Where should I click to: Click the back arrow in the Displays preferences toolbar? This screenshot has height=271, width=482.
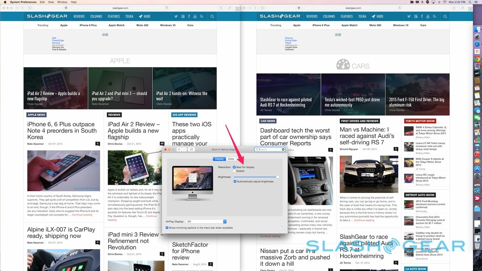(x=179, y=149)
